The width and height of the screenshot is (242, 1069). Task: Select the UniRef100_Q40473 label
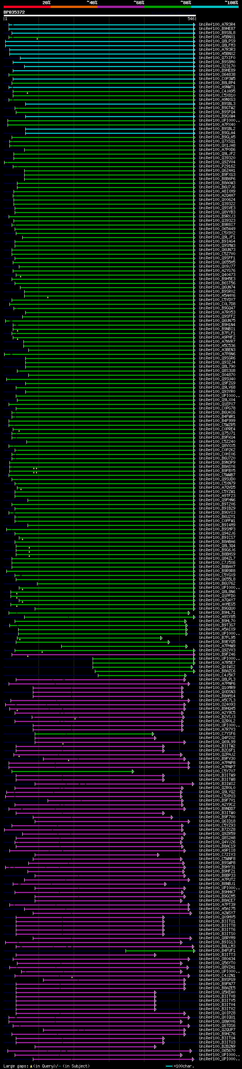(x=217, y=275)
